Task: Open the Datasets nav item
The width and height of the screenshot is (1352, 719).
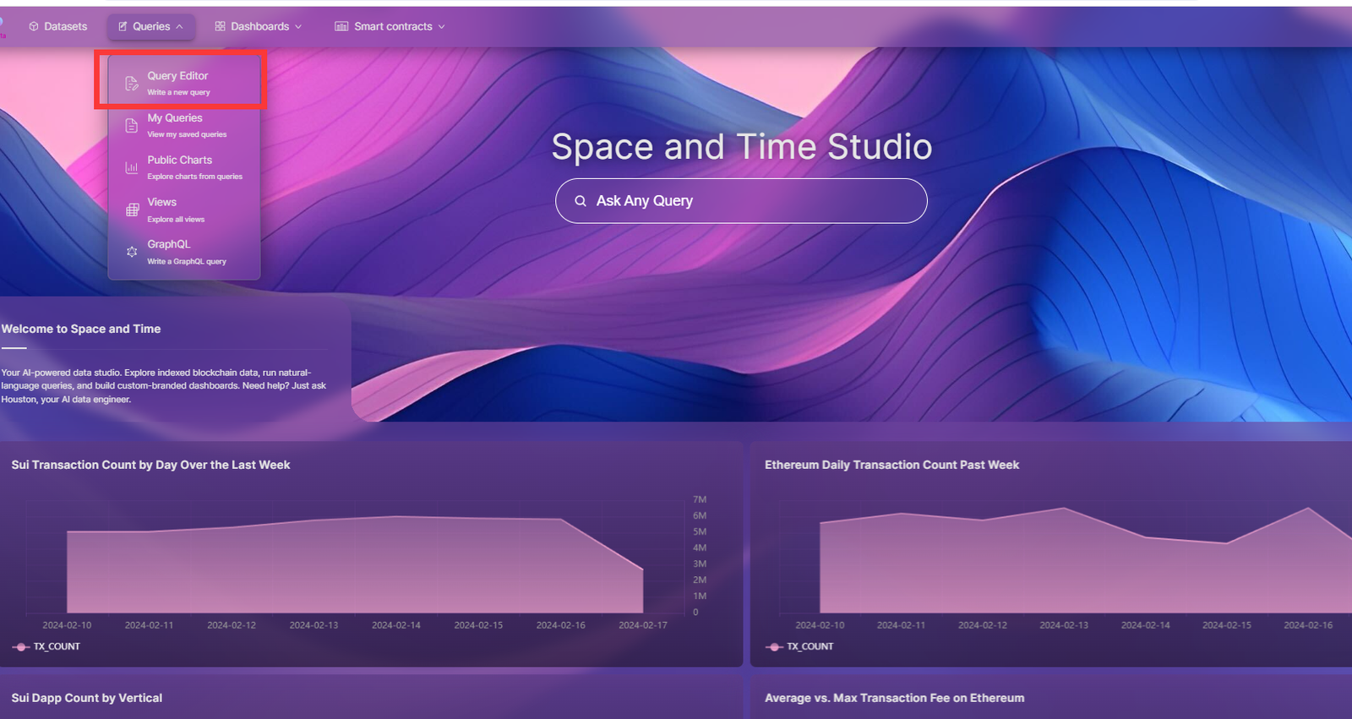Action: click(x=57, y=26)
